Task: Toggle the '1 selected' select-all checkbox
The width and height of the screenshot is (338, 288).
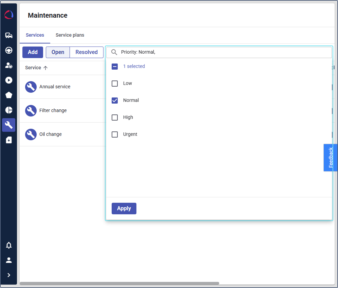Action: tap(115, 67)
